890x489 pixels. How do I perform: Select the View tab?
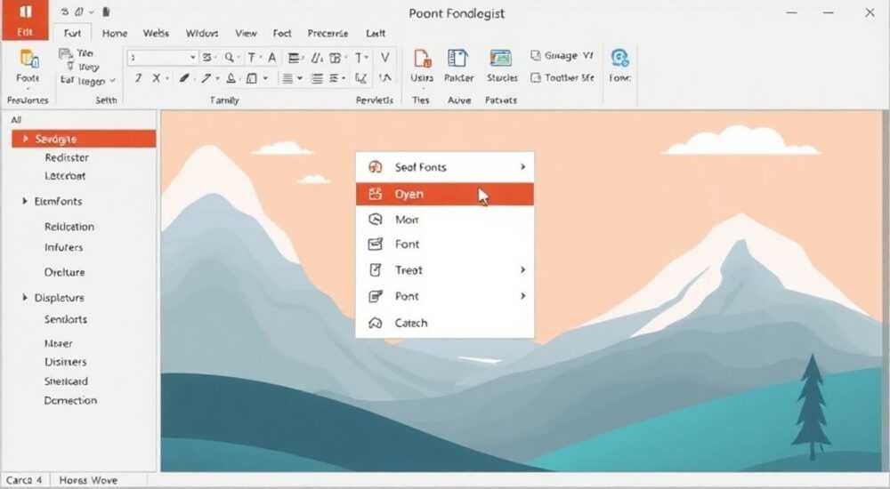[246, 34]
